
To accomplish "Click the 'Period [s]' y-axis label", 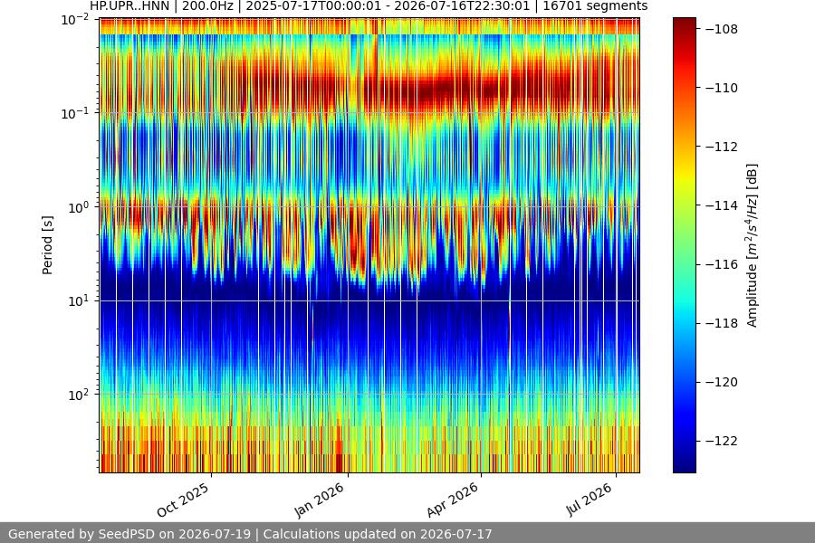I will click(47, 245).
